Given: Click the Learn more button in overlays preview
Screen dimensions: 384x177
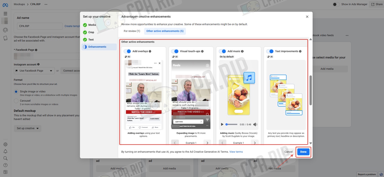Looking at the screenshot, I should (154, 119).
